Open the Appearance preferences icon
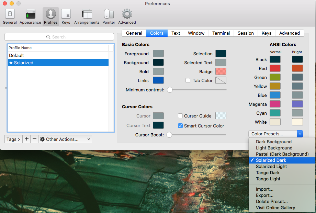The height and width of the screenshot is (213, 316). tap(31, 14)
